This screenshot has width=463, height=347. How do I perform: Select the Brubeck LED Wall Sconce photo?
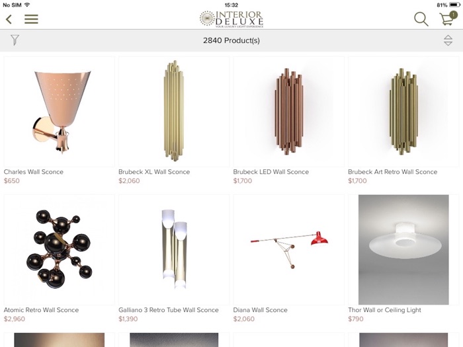pos(289,112)
